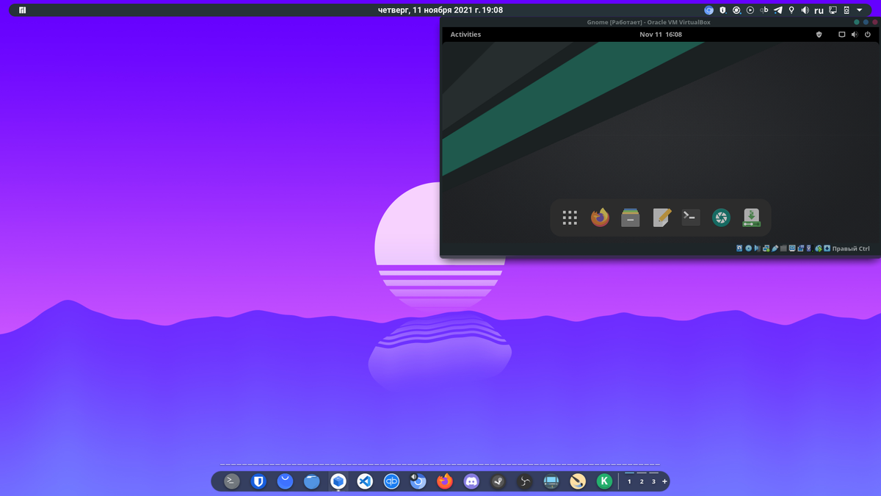This screenshot has width=881, height=496.
Task: Open the text editor in guest dock
Action: point(661,218)
